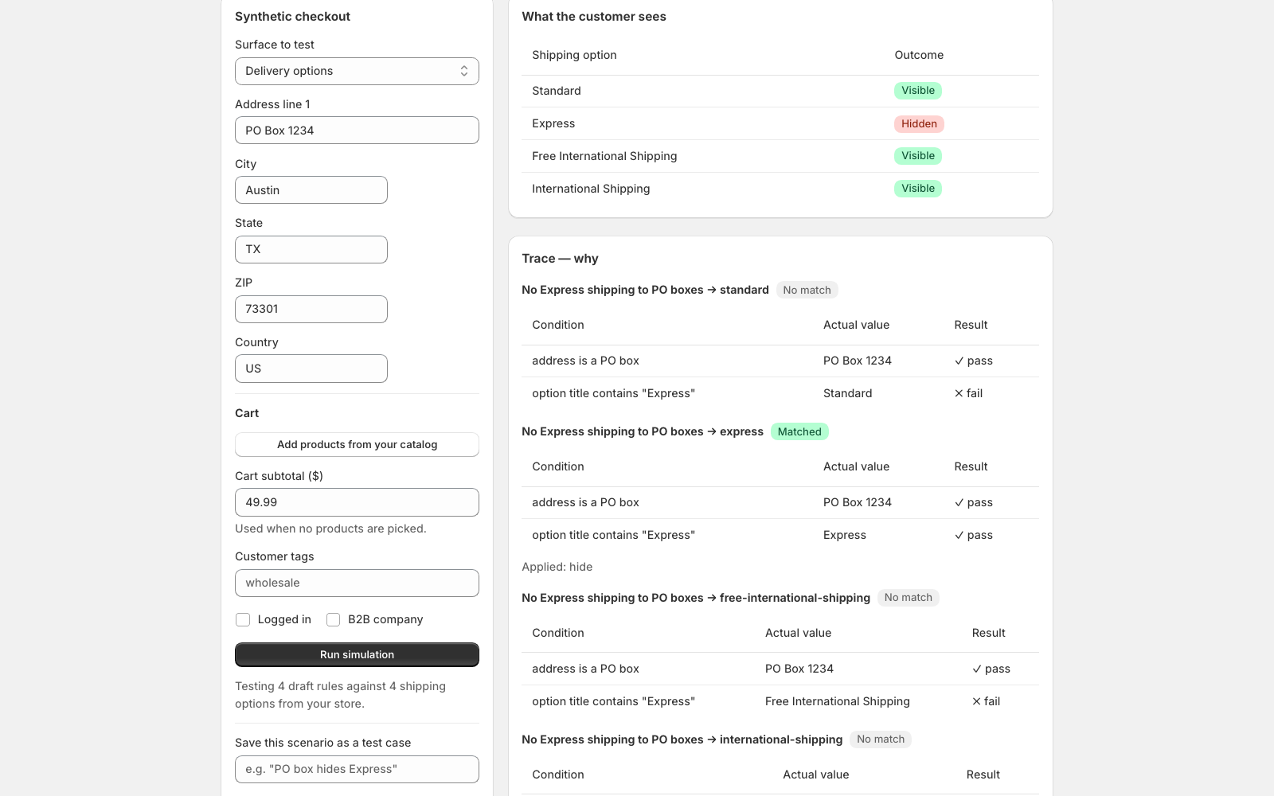Run the simulation
The width and height of the screenshot is (1274, 796).
357,654
